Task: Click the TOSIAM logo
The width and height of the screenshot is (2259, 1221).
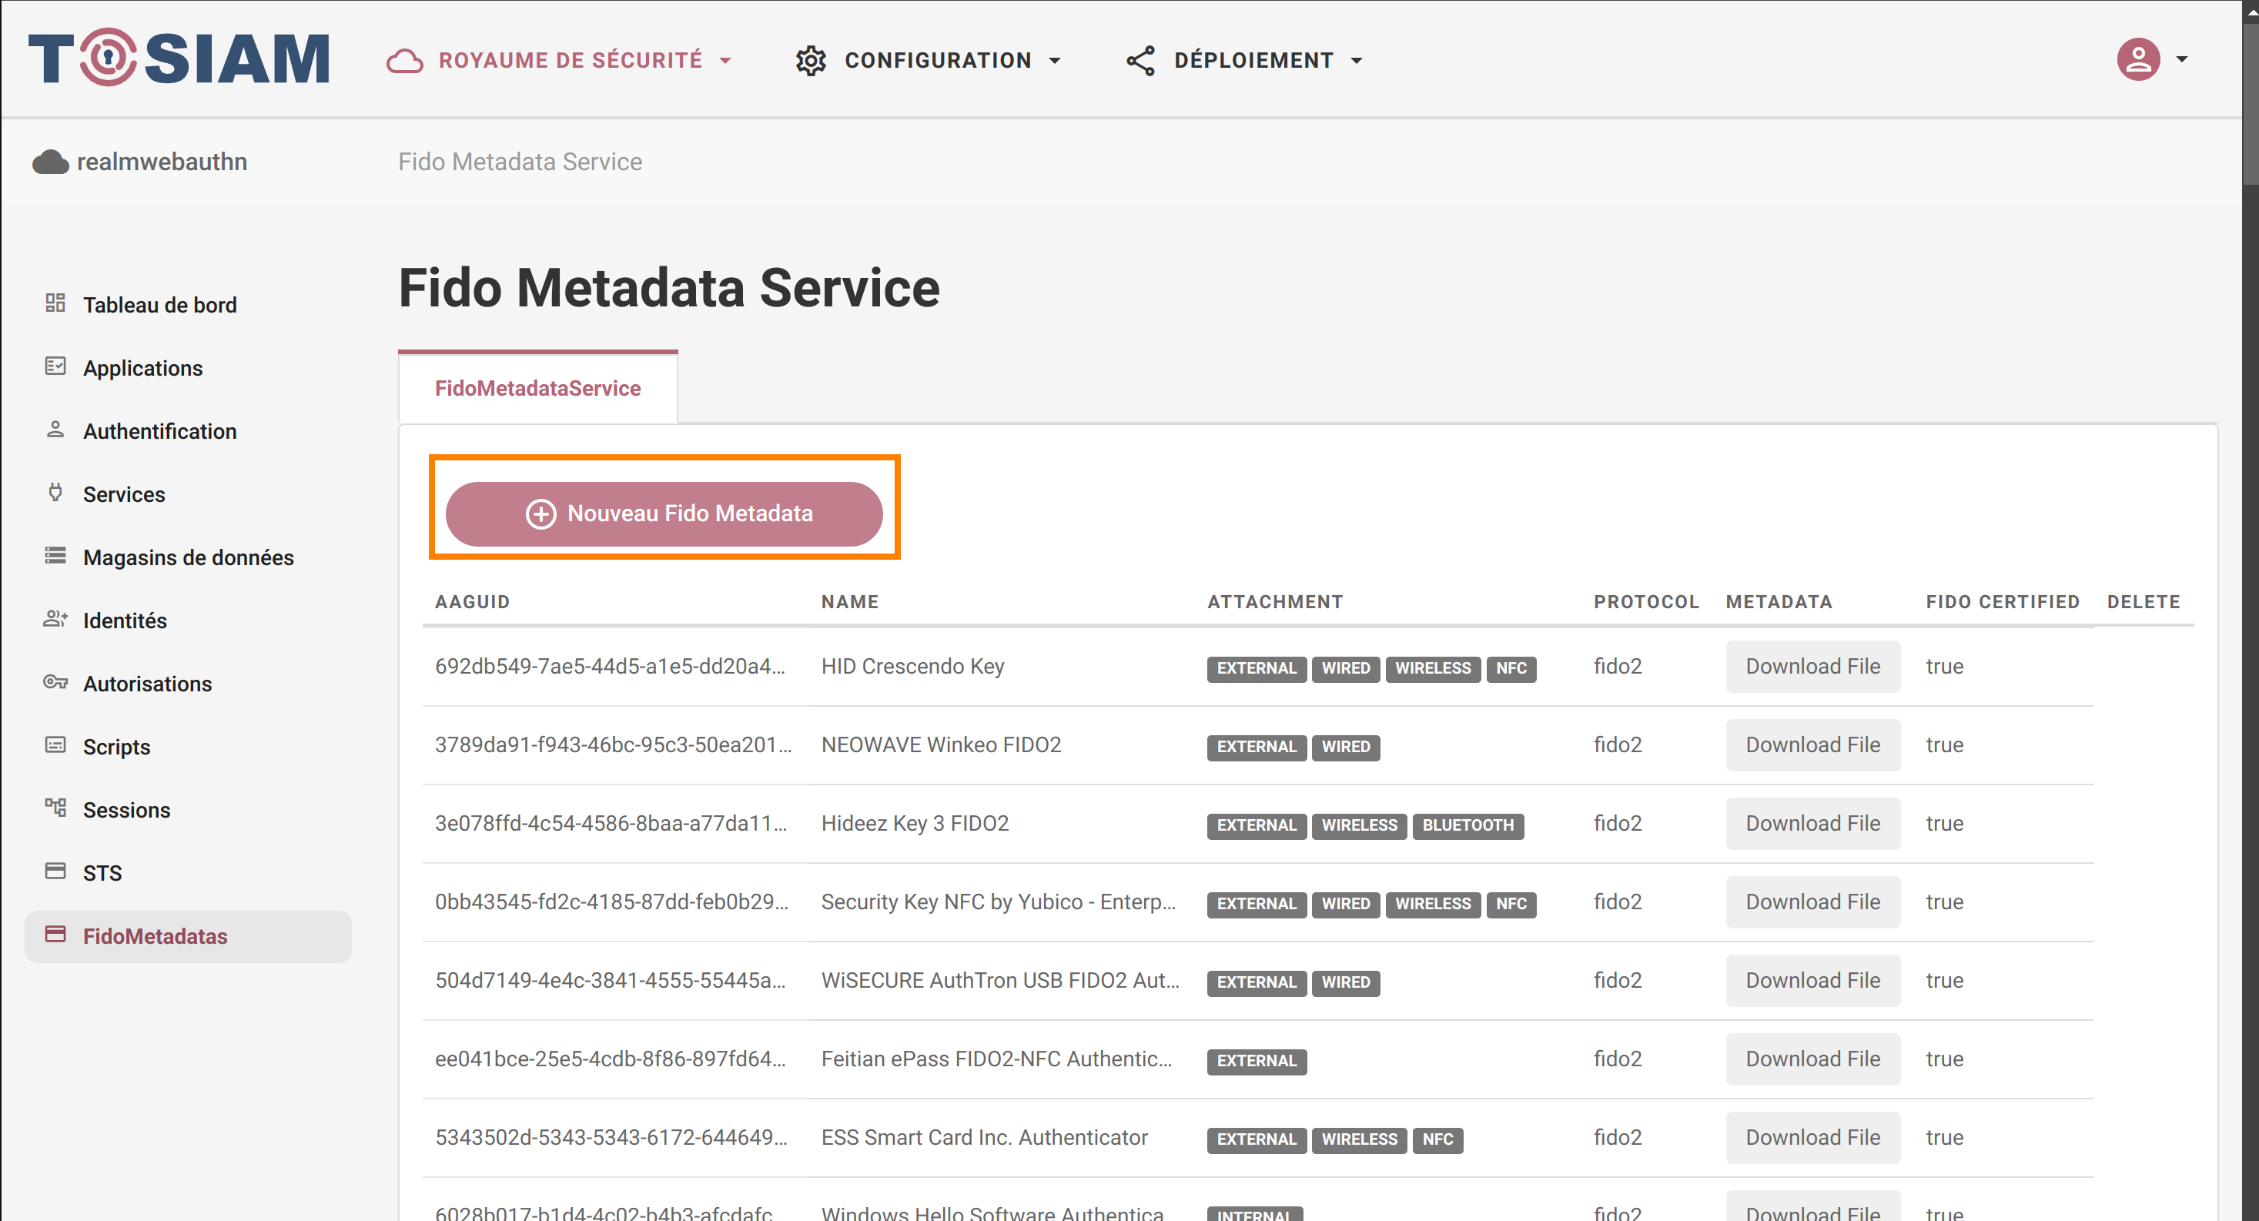Action: 179,58
